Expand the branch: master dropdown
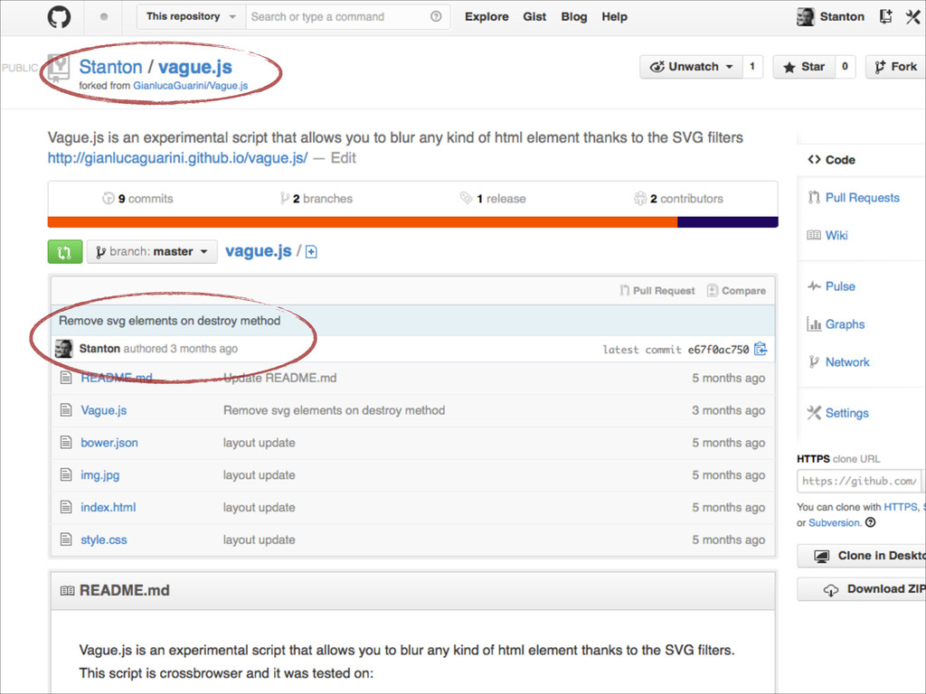Viewport: 926px width, 694px height. pyautogui.click(x=152, y=252)
